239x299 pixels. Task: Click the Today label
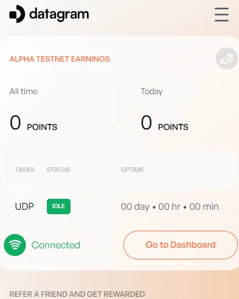(x=151, y=91)
